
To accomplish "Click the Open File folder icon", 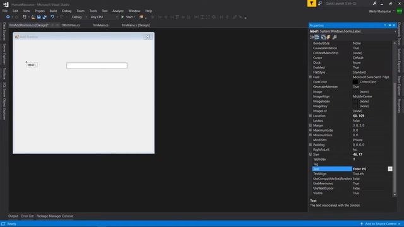I will point(33,17).
